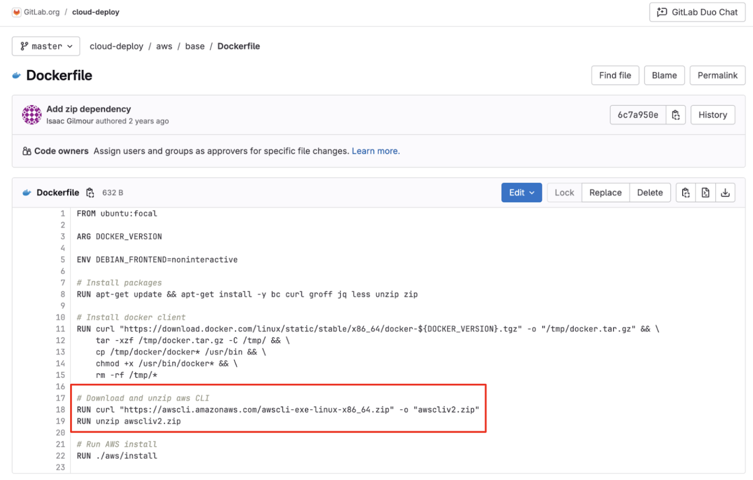Copy the file contents to clipboard
This screenshot has height=480, width=753.
(686, 192)
